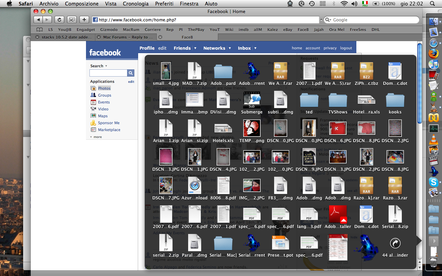Click the Google search field in Safari
Screen dimensions: 442x276
pos(371,20)
